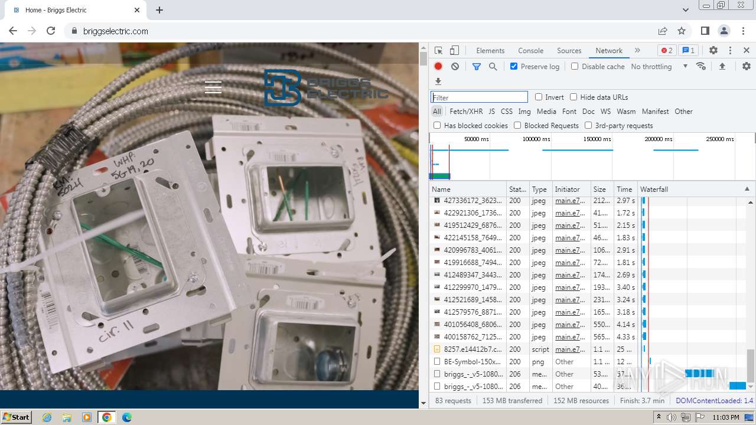Open Microsoft Edge from taskbar

[x=127, y=417]
